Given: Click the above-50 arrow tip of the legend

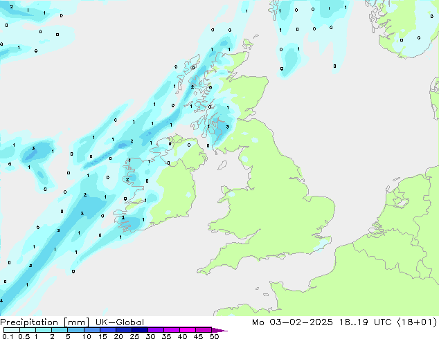Looking at the screenshot, I should click(219, 330).
